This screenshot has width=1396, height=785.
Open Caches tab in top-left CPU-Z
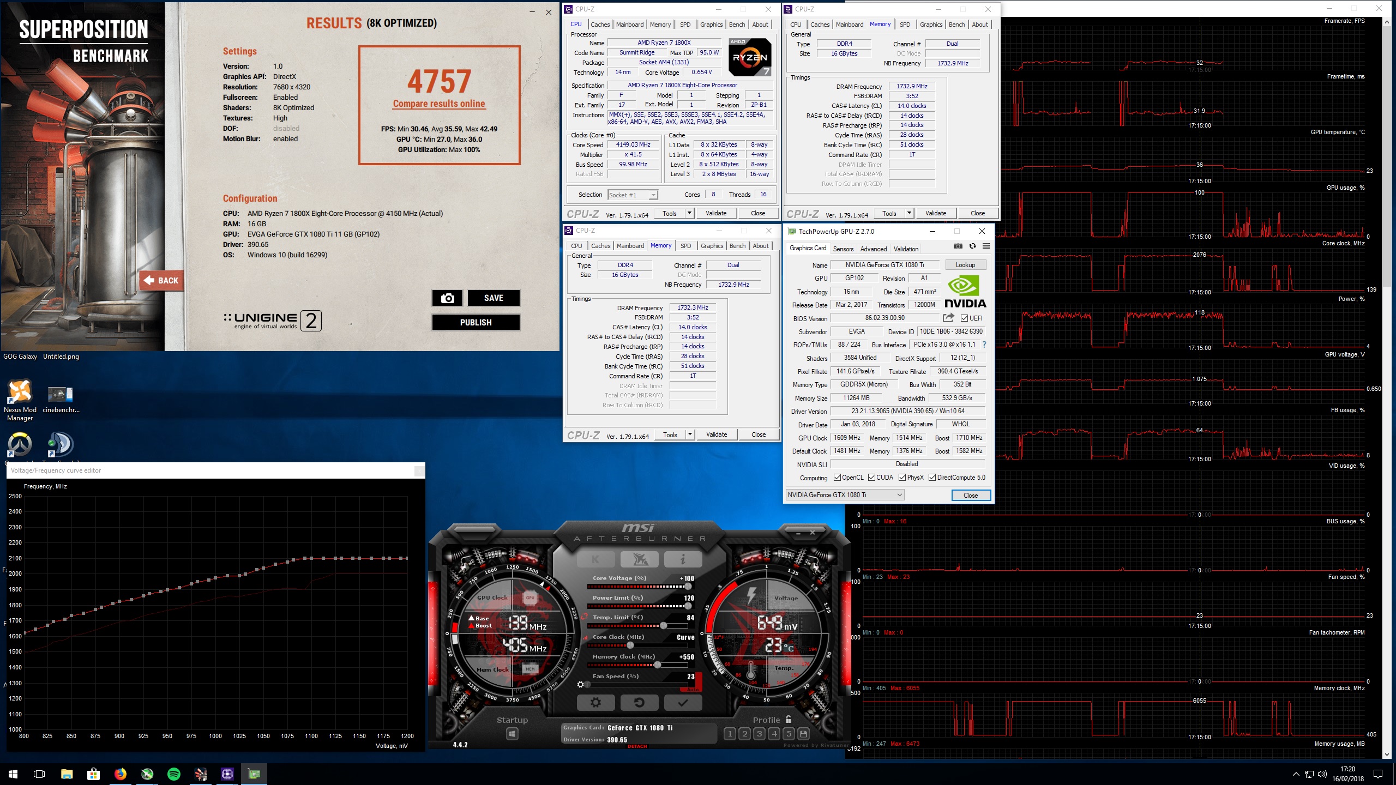pyautogui.click(x=600, y=25)
